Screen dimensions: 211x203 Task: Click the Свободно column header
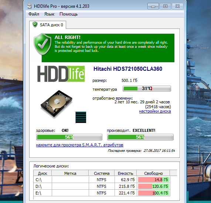(153, 173)
